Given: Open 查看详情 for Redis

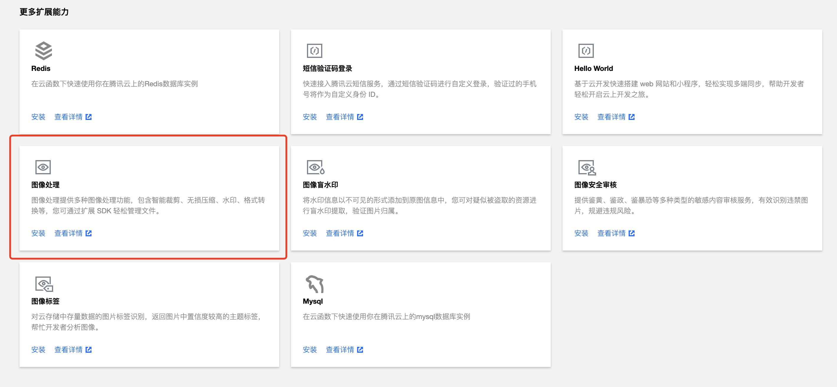Looking at the screenshot, I should (68, 117).
